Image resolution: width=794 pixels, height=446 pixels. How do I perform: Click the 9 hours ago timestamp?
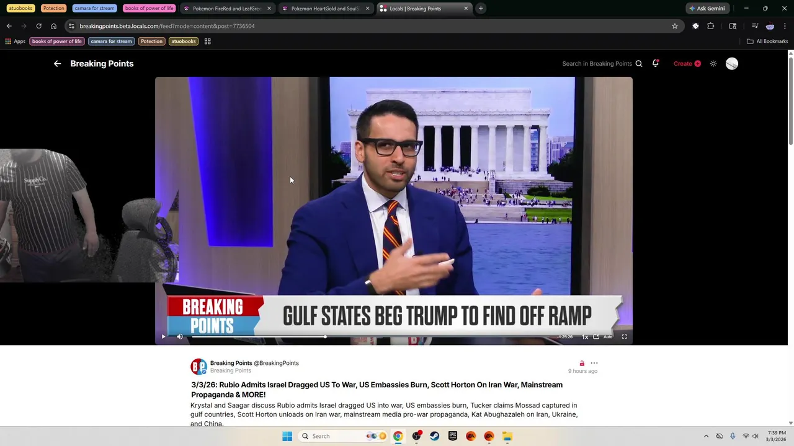coord(582,371)
